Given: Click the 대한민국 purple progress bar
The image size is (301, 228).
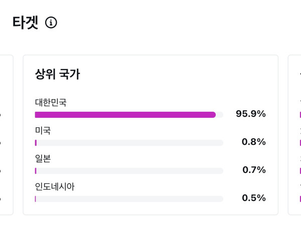Looking at the screenshot, I should click(x=125, y=115).
